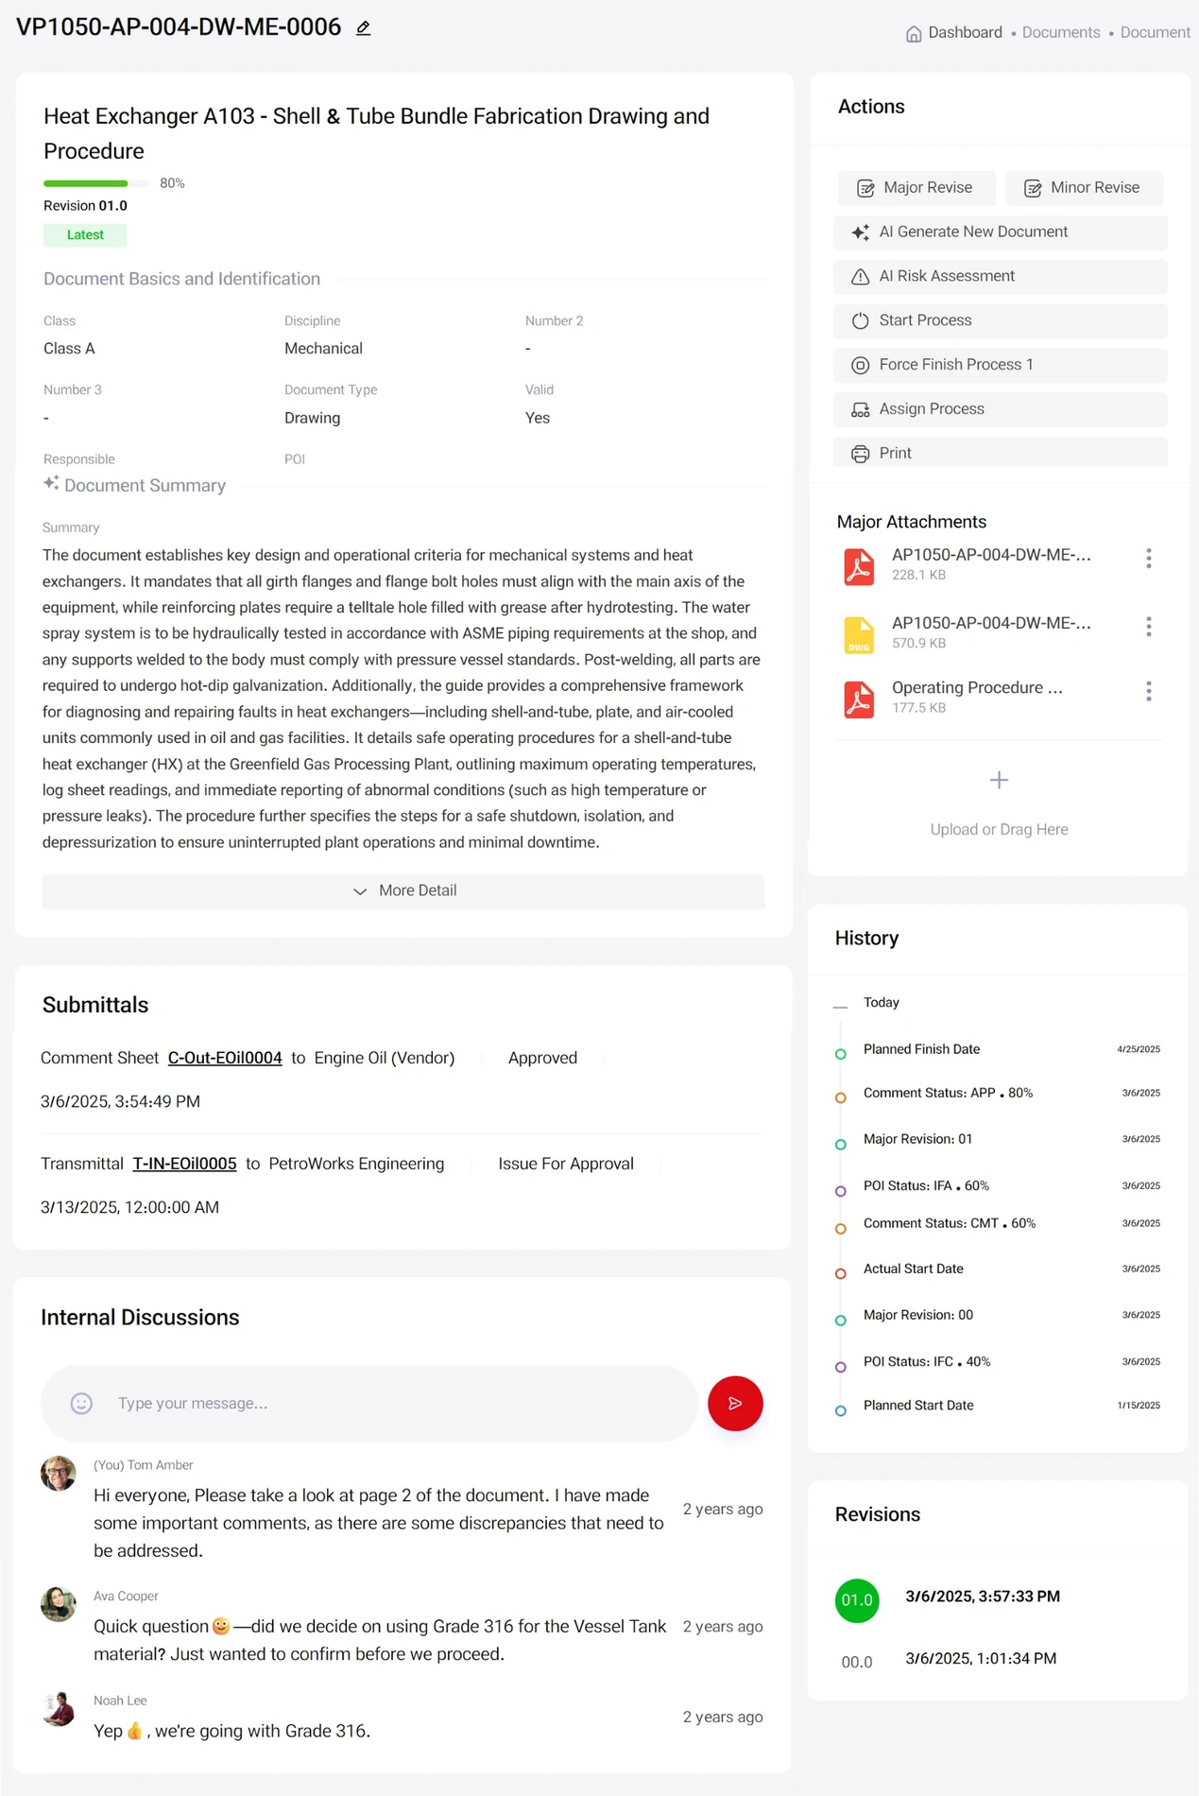Open options menu for the DWG attachment
The width and height of the screenshot is (1199, 1796).
point(1149,627)
